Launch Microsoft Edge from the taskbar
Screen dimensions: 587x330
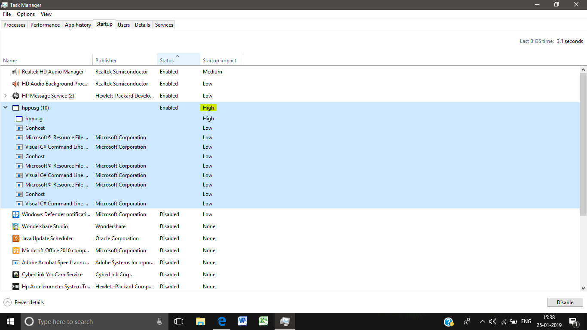(222, 321)
